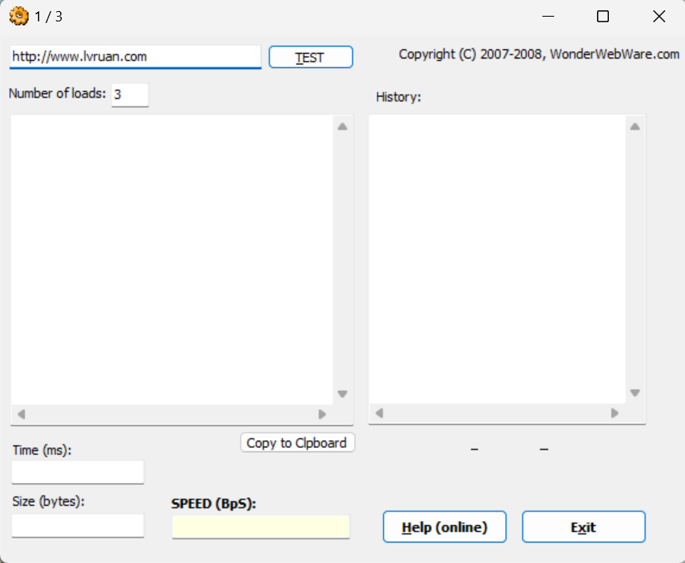The image size is (685, 563).
Task: Click the Exit button
Action: pyautogui.click(x=584, y=527)
